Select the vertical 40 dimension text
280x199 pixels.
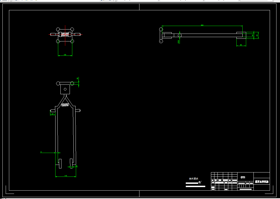[257, 35]
